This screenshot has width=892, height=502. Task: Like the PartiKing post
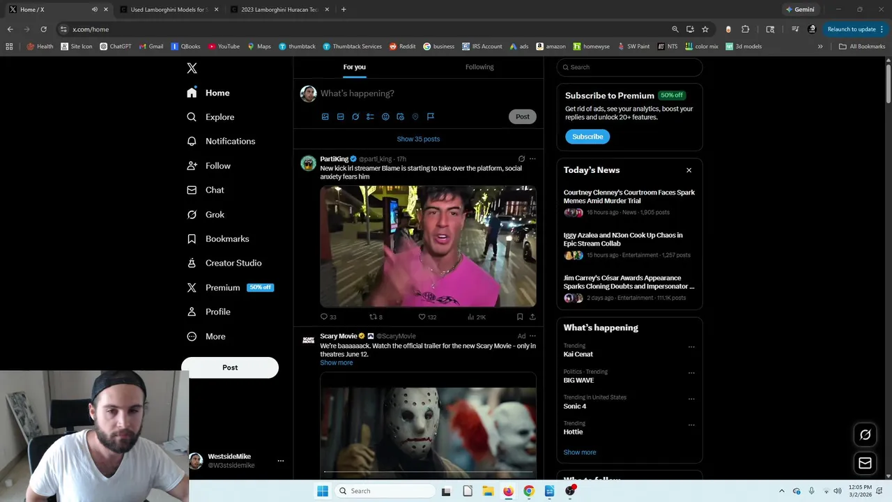pos(426,317)
